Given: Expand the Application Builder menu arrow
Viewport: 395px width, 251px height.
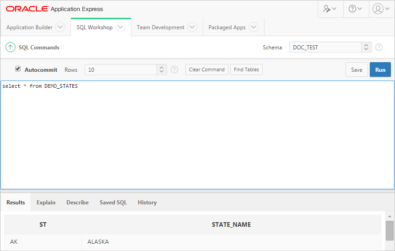Looking at the screenshot, I should [60, 27].
